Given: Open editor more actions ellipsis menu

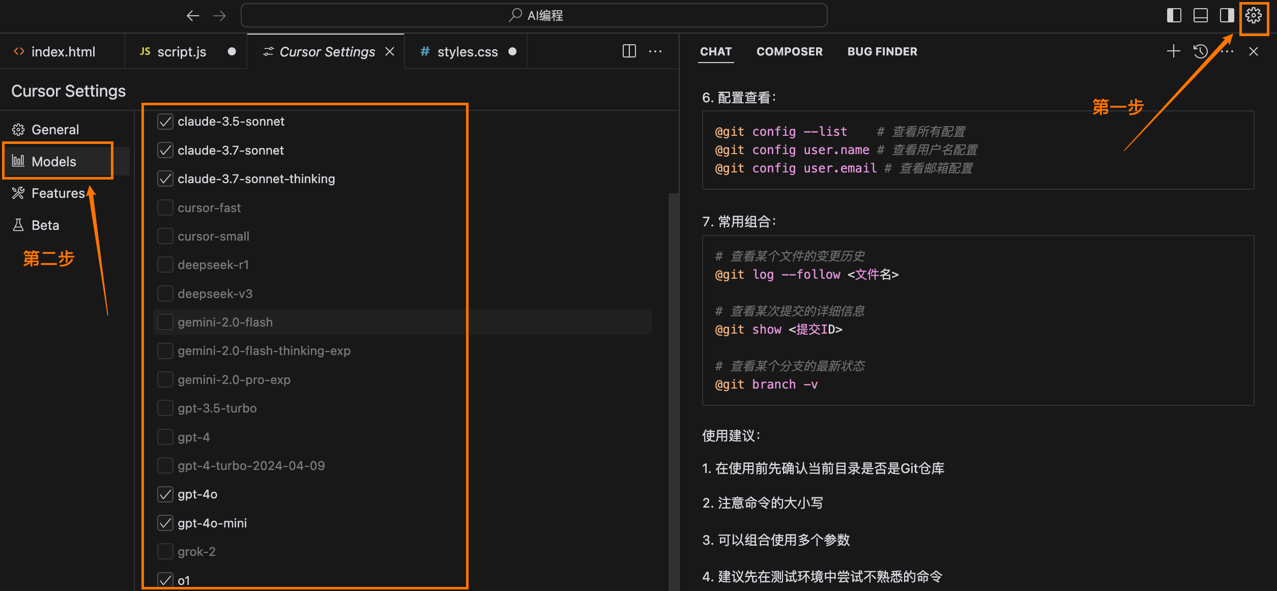Looking at the screenshot, I should tap(655, 51).
